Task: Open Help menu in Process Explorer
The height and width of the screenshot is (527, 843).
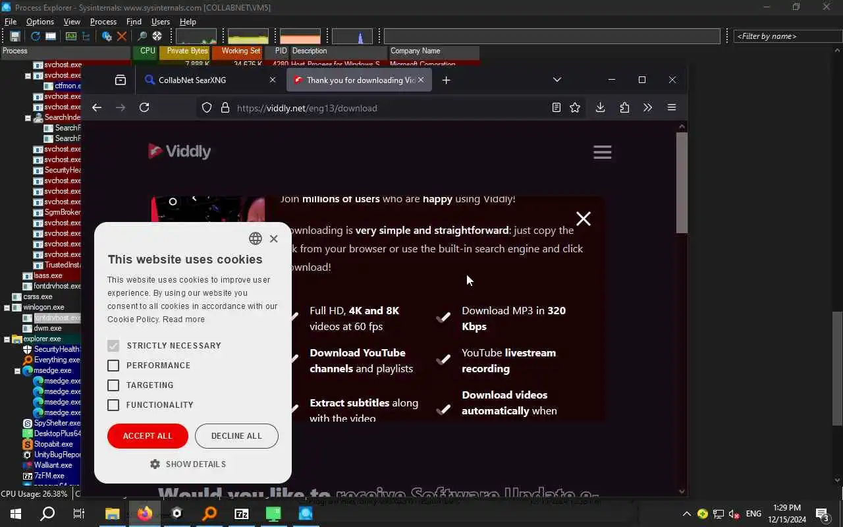Action: [x=188, y=22]
